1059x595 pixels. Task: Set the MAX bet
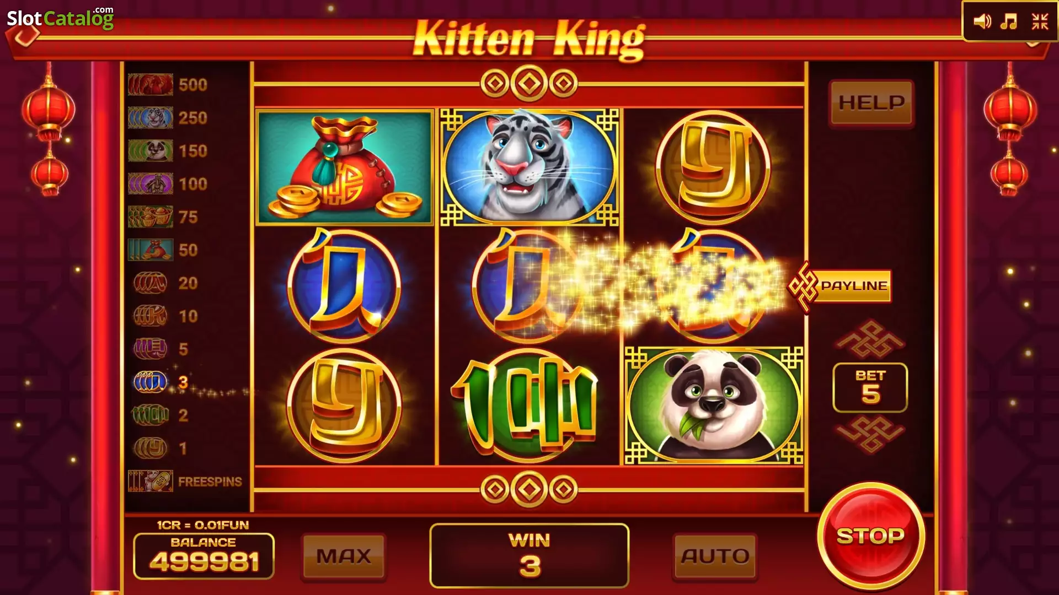344,556
